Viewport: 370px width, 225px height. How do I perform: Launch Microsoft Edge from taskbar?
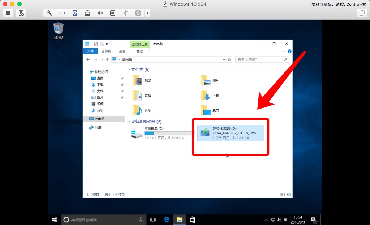167,220
